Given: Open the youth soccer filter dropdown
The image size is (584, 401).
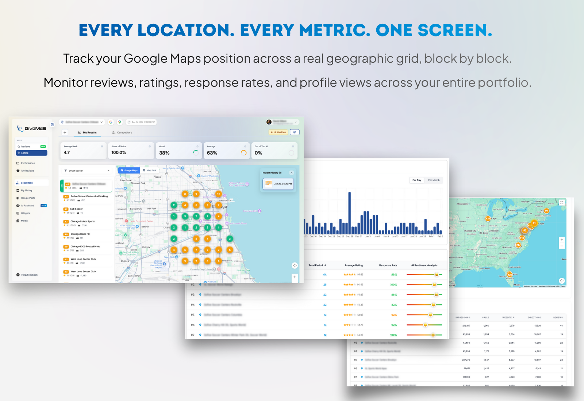Looking at the screenshot, I should coord(86,170).
